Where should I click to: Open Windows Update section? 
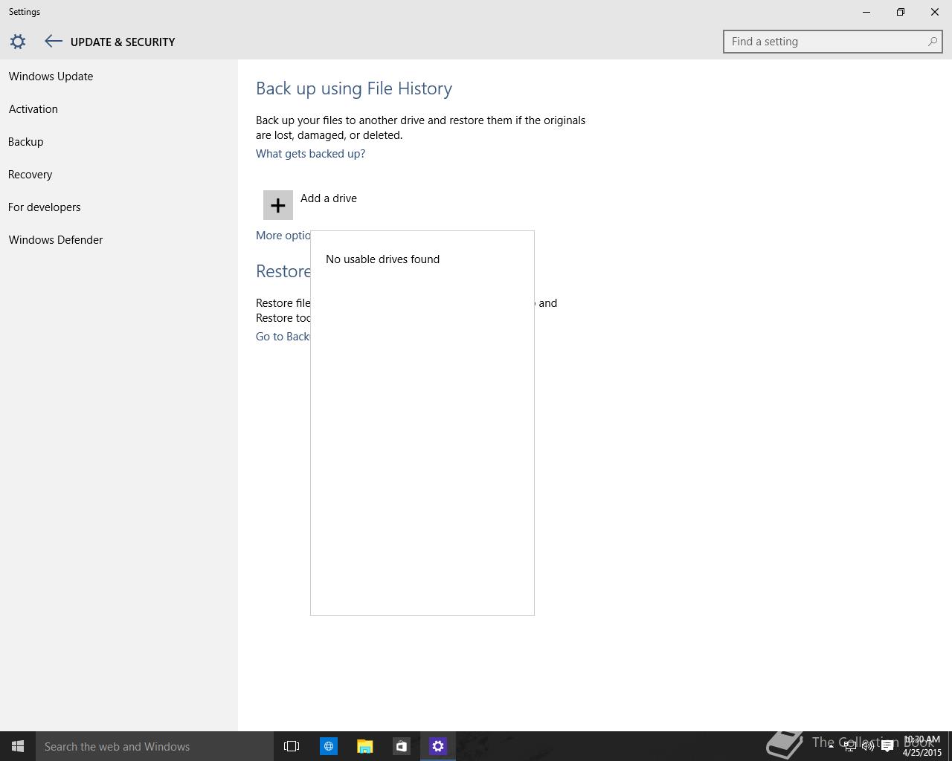pyautogui.click(x=51, y=77)
